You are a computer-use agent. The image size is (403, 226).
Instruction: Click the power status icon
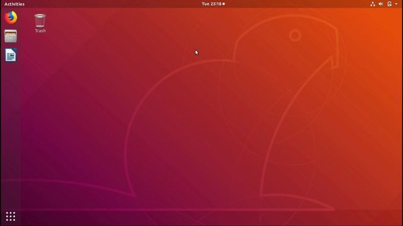click(x=389, y=4)
